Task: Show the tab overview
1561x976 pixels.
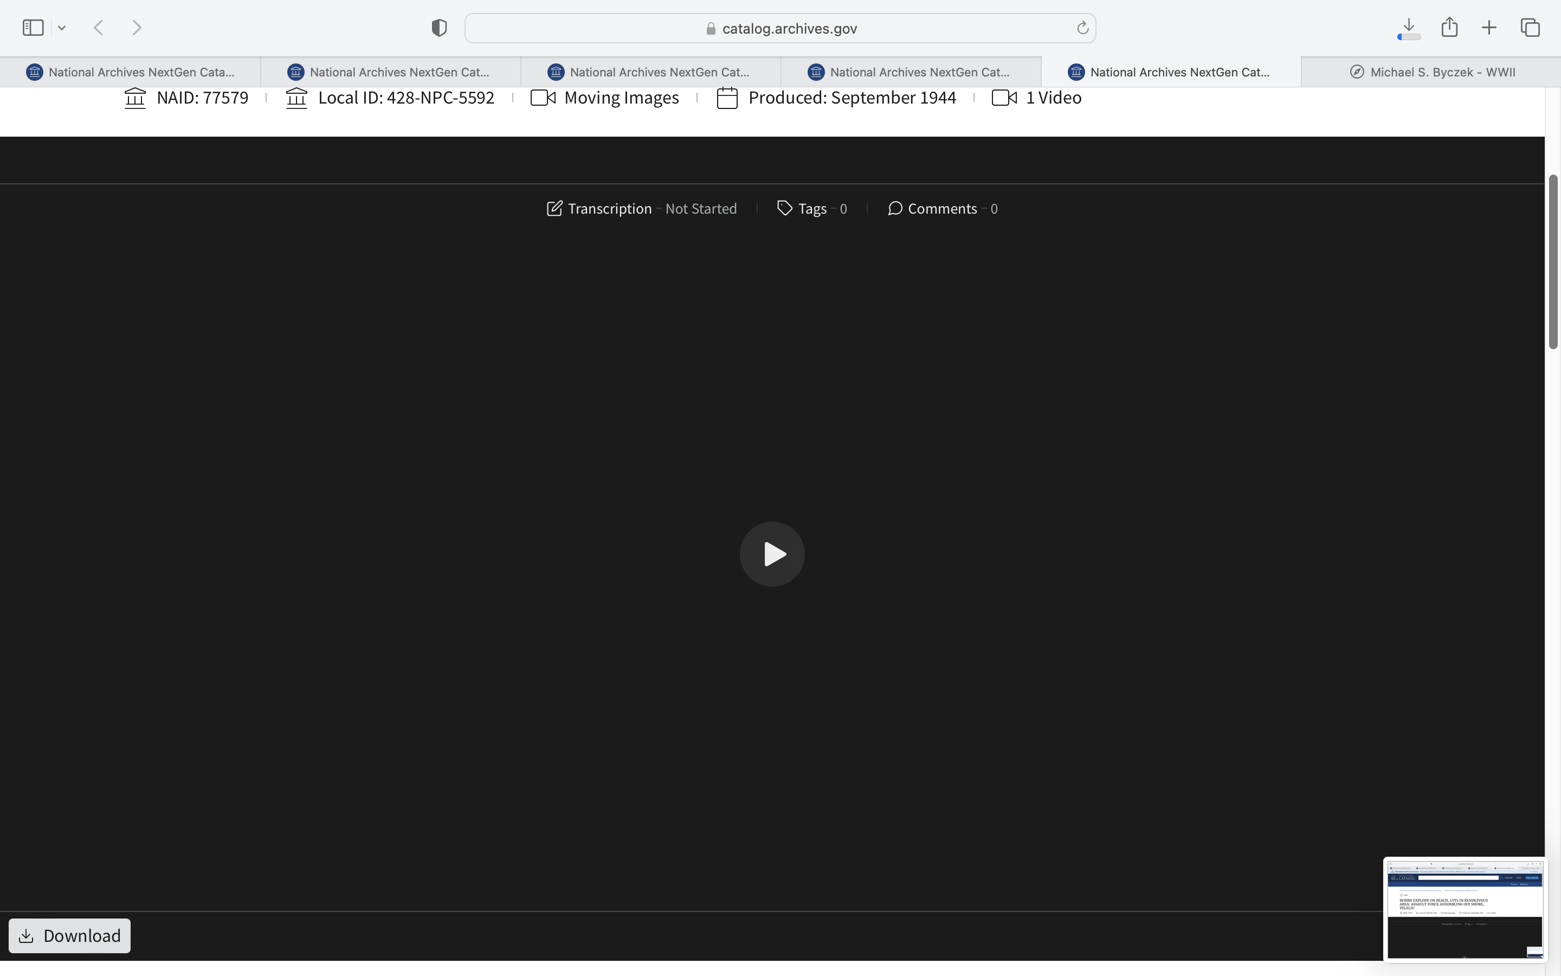Action: (1530, 28)
